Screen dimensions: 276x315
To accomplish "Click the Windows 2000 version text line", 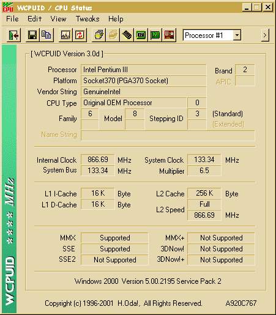I will (148, 281).
